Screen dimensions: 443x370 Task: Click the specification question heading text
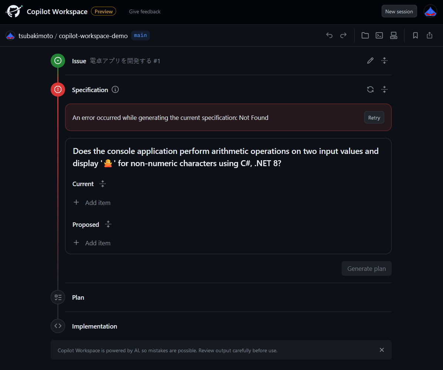[x=226, y=157]
